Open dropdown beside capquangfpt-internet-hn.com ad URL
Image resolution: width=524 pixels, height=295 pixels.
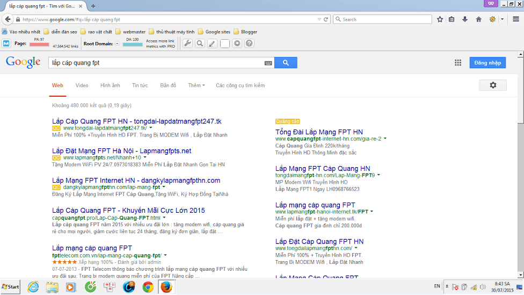(385, 139)
